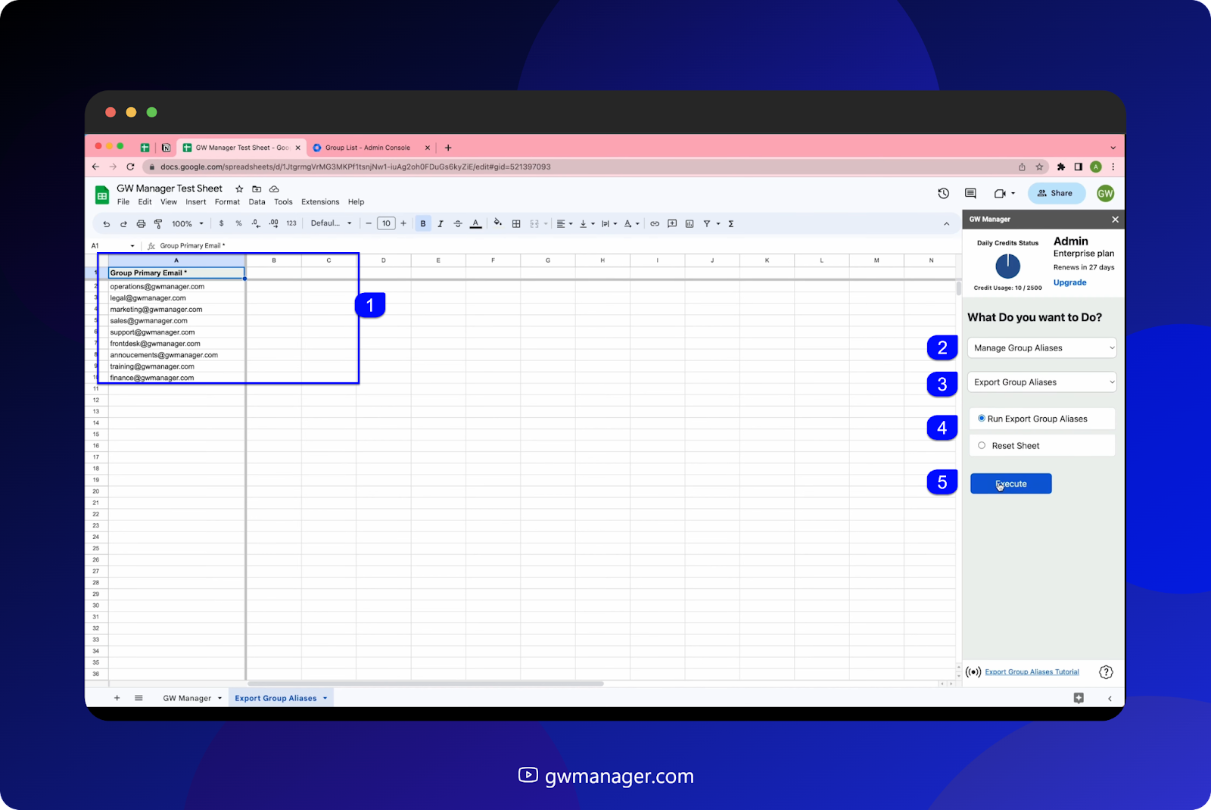Image resolution: width=1211 pixels, height=810 pixels.
Task: Increase font size with plus button
Action: pyautogui.click(x=403, y=224)
